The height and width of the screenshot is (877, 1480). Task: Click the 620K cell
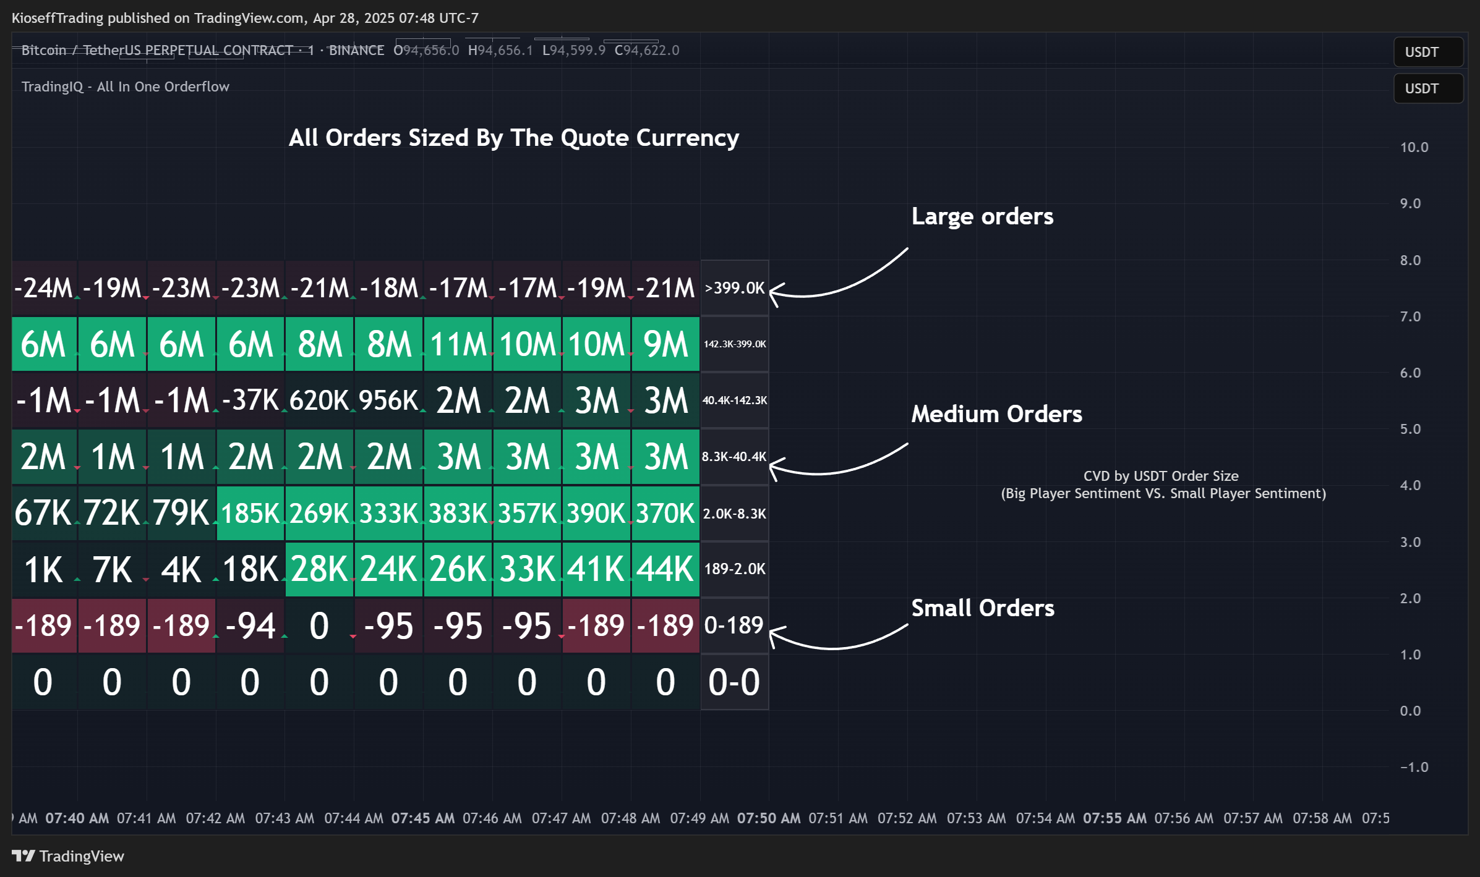[320, 400]
